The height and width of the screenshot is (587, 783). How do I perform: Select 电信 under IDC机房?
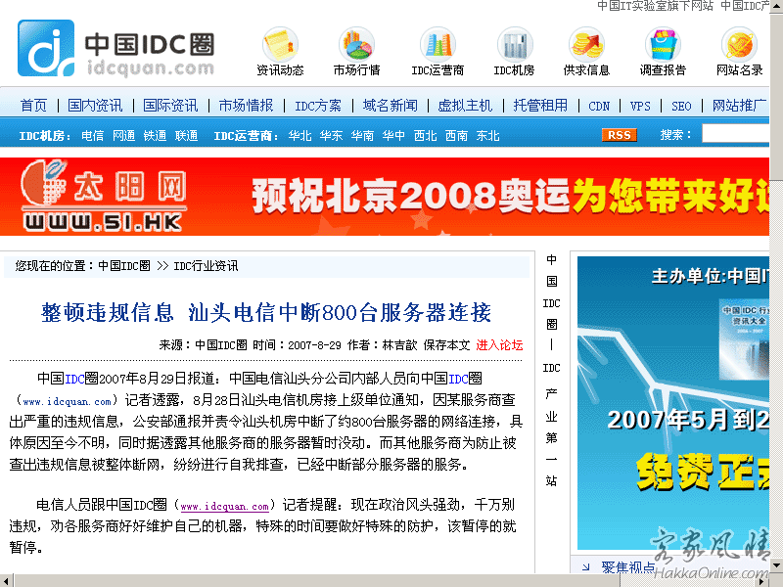[92, 136]
